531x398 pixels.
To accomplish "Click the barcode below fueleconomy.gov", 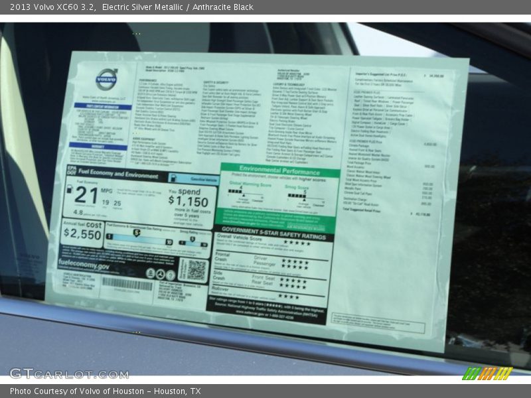I will coord(126,284).
